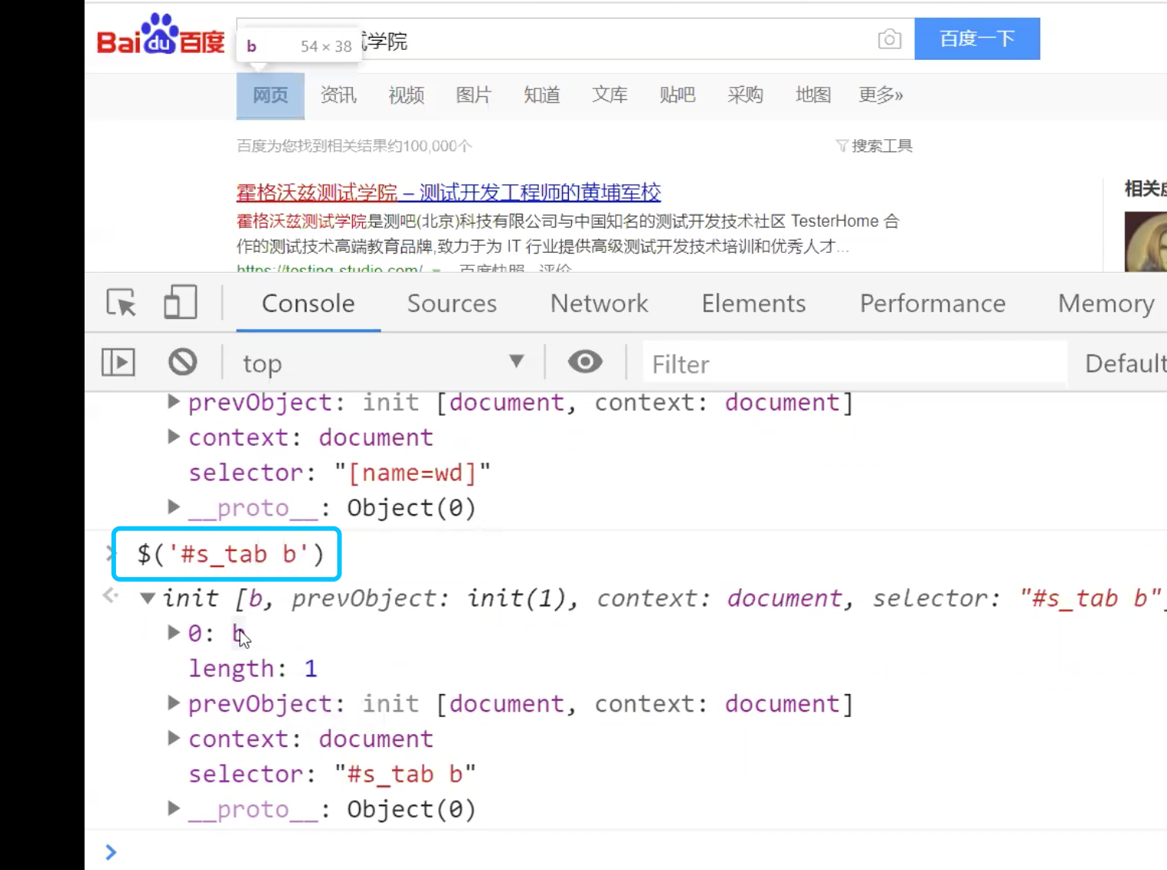
Task: Select the 采购 search category
Action: 745,95
